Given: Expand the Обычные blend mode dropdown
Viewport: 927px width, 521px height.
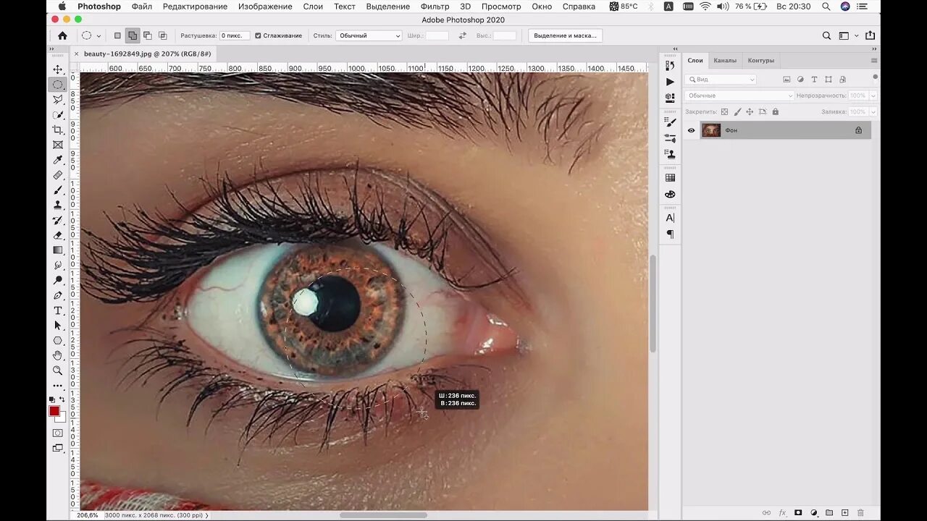Looking at the screenshot, I should point(739,96).
